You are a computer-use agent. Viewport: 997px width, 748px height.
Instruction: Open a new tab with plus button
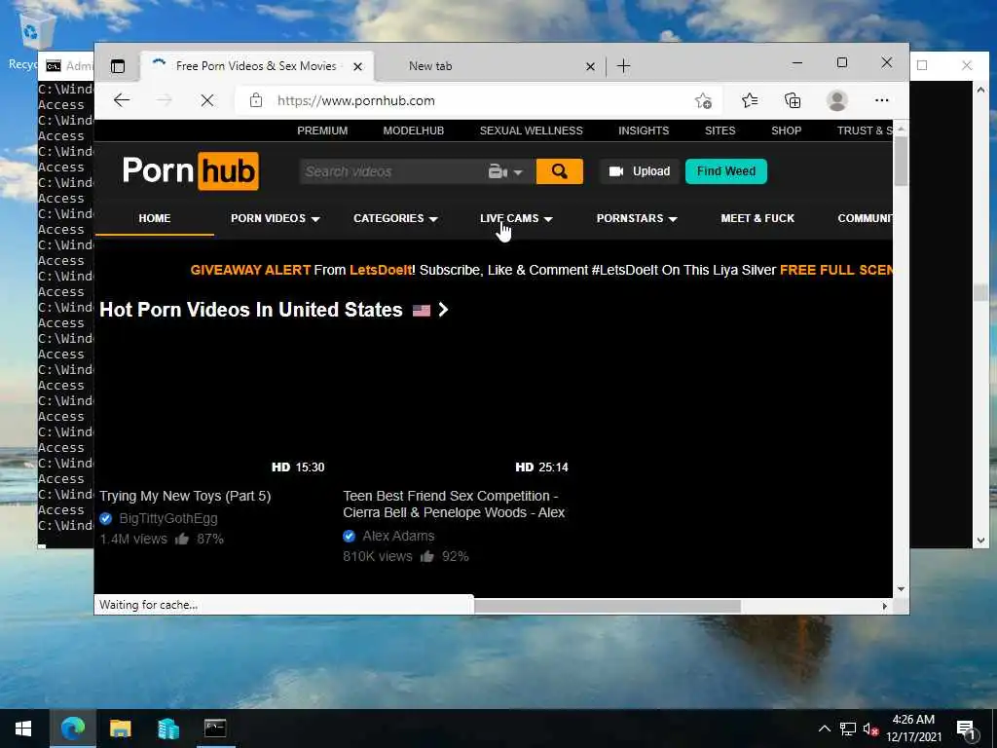pyautogui.click(x=624, y=66)
